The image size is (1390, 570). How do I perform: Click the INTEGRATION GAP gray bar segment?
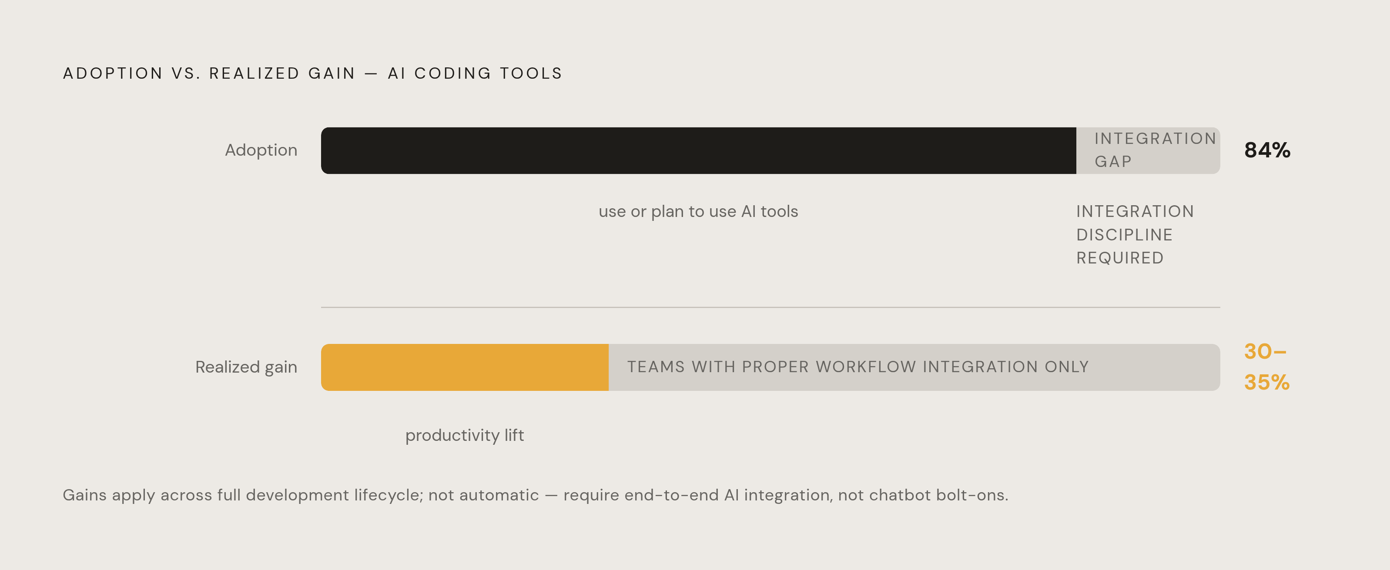(x=1148, y=150)
